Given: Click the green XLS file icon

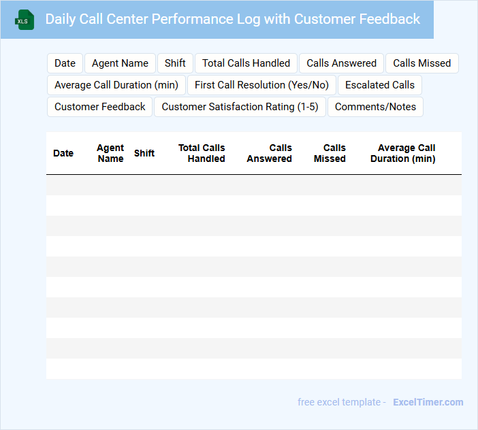Looking at the screenshot, I should (x=25, y=20).
